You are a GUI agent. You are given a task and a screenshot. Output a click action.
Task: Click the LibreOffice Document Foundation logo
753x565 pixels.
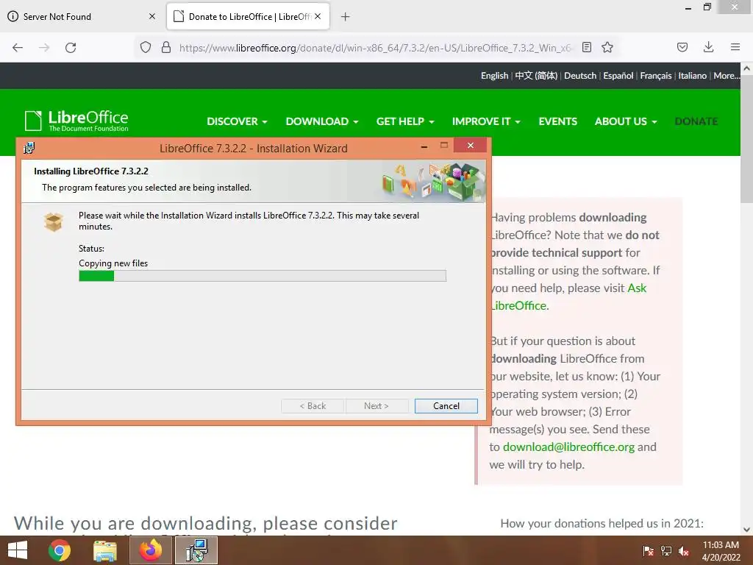(76, 121)
